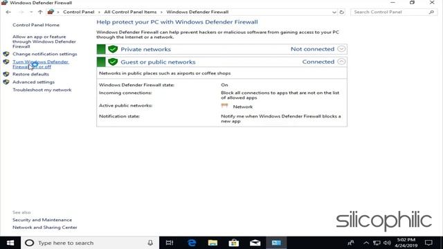Screen dimensions: 443x249
Task: Click shield icon beside Change notification settings
Action: [6, 54]
